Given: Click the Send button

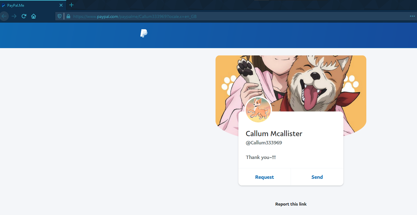Looking at the screenshot, I should (x=317, y=177).
